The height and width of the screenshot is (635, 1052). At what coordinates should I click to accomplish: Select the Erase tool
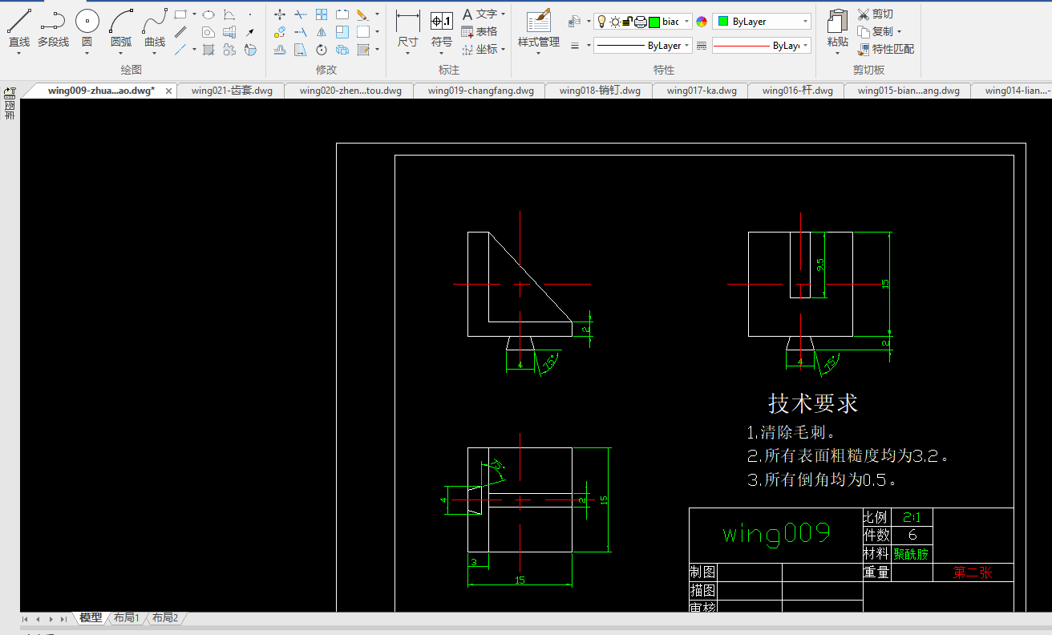click(362, 14)
